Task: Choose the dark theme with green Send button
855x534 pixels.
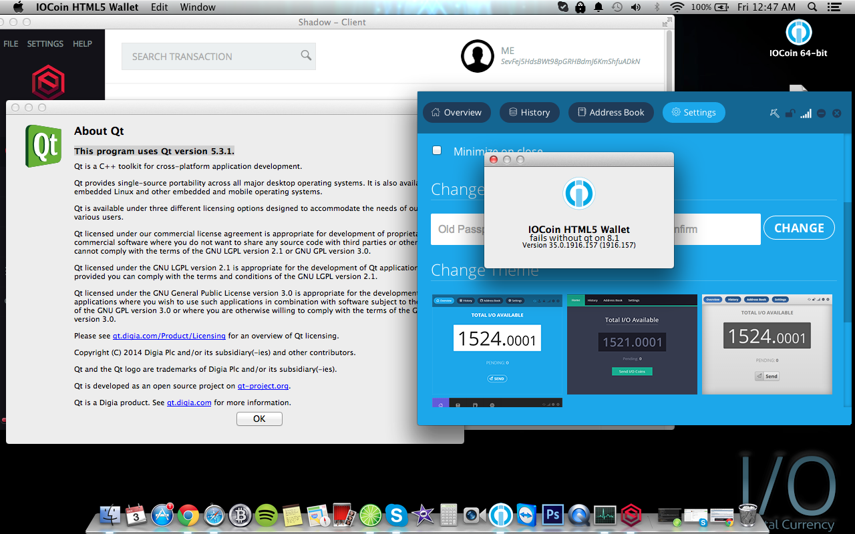Action: point(632,344)
